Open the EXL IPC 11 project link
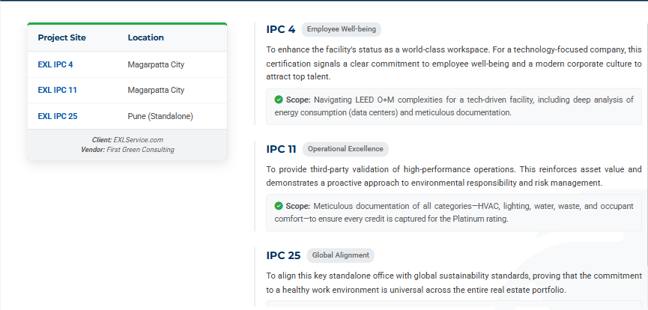Image resolution: width=648 pixels, height=310 pixels. click(58, 90)
